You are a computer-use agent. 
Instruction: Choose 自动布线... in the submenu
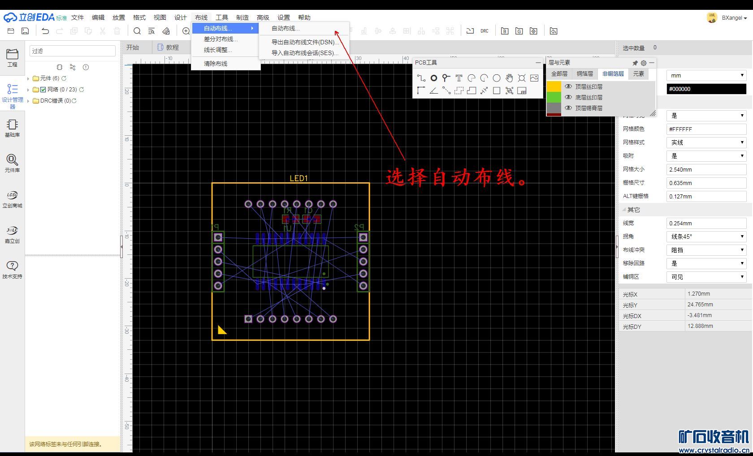[x=285, y=28]
